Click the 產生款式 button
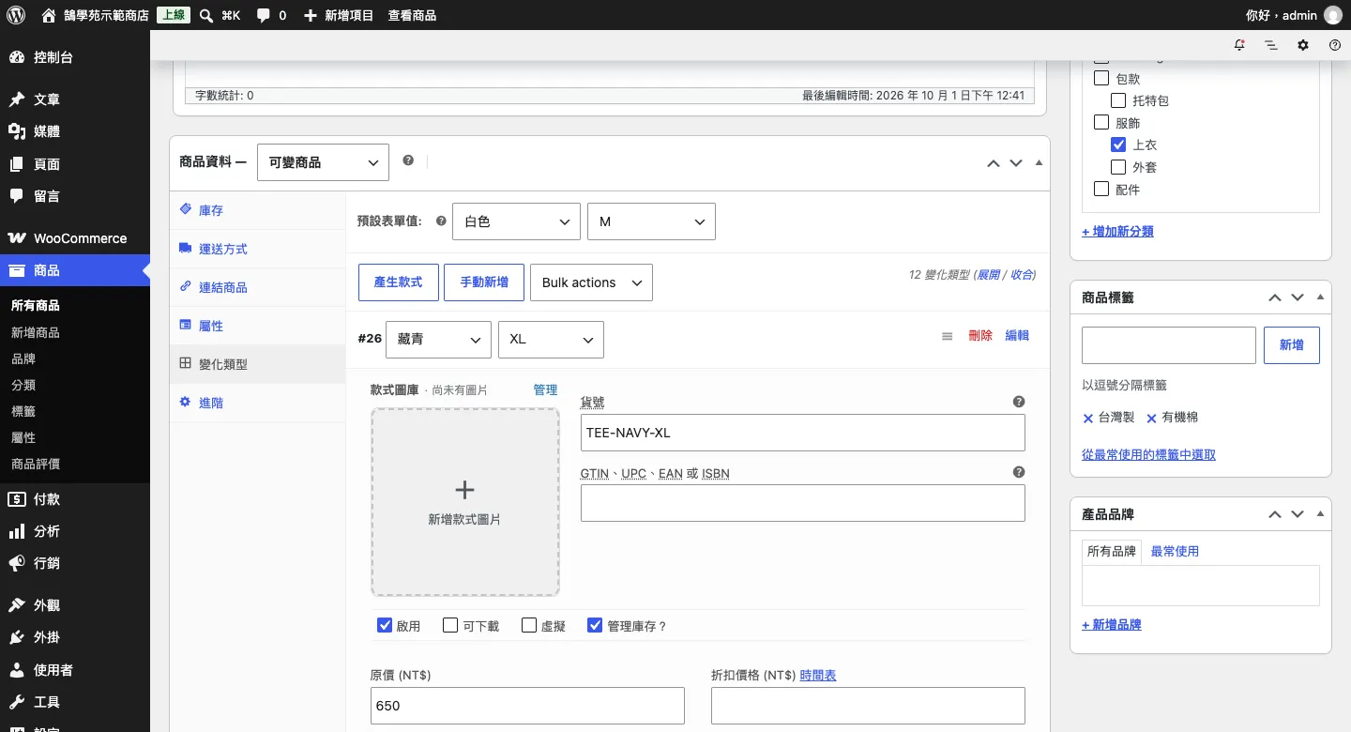1351x732 pixels. coord(399,282)
